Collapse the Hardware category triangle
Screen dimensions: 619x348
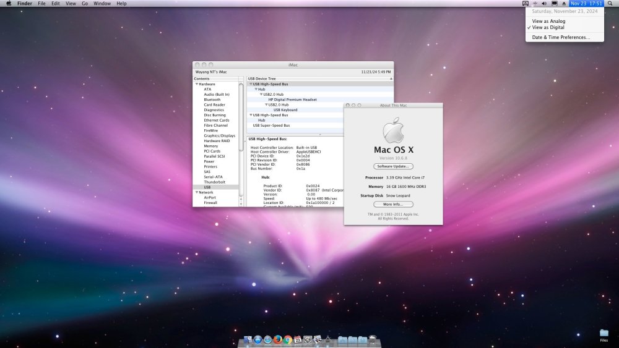197,84
